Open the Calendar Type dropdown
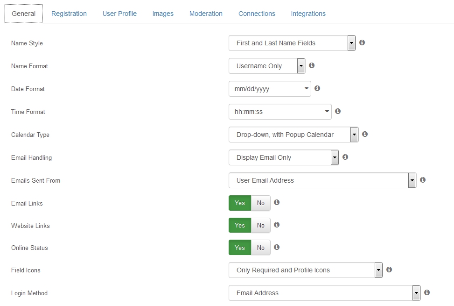This screenshot has height=306, width=454. click(293, 135)
